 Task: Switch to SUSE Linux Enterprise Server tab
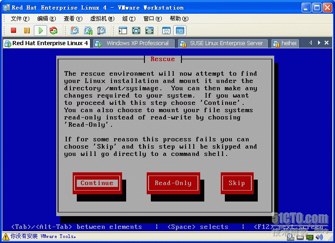(223, 43)
